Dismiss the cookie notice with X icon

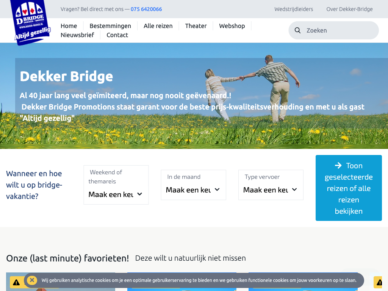click(32, 280)
